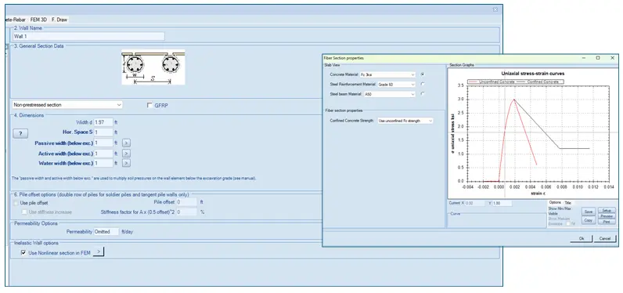Click the Active width input field
Viewport: 623px width, 293px height.
tap(103, 153)
